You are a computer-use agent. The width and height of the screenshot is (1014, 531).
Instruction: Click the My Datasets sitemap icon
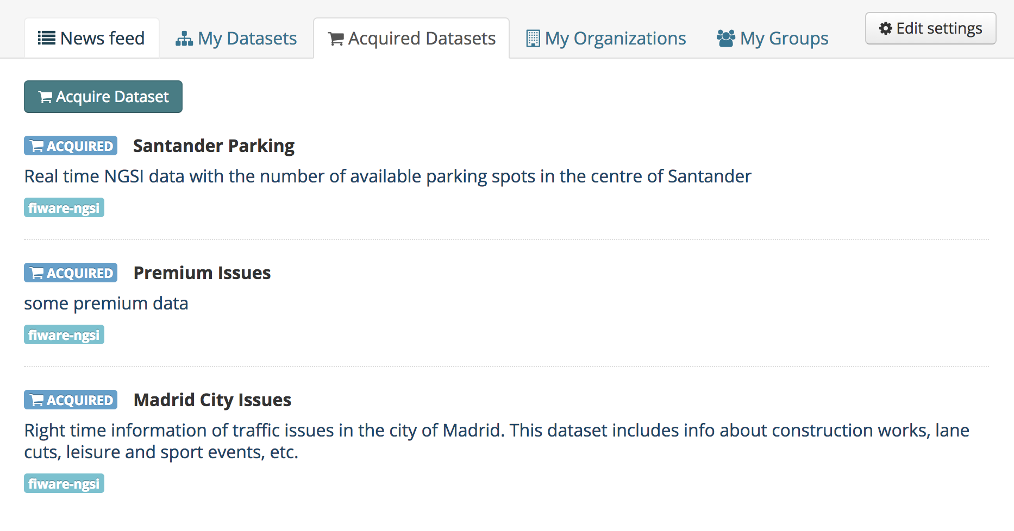pos(184,39)
